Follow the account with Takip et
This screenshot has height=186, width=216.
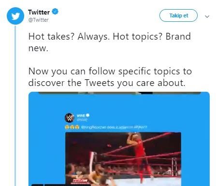[178, 15]
